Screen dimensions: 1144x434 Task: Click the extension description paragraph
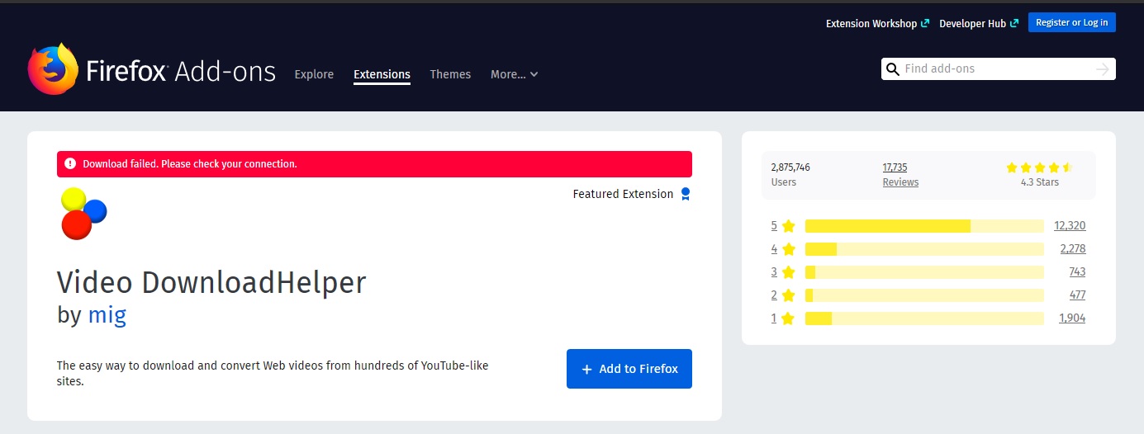click(273, 373)
